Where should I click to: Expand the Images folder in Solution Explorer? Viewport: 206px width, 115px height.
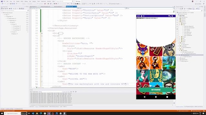click(x=180, y=37)
